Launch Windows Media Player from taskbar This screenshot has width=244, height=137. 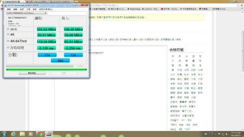[x=30, y=134]
